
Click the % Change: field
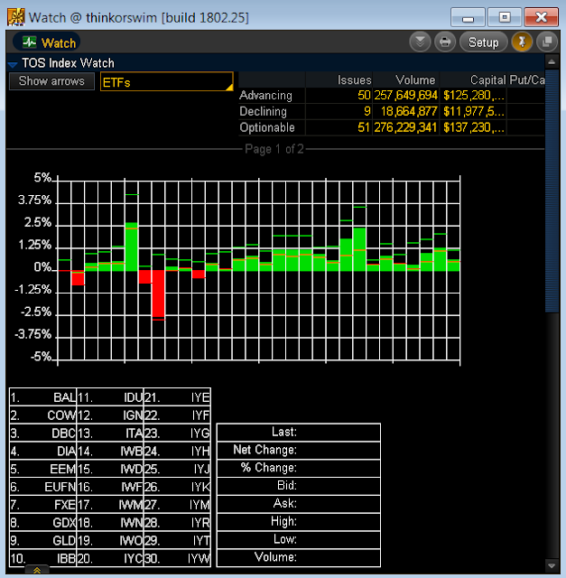[x=299, y=468]
